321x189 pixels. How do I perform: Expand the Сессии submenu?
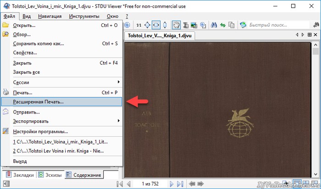click(x=61, y=82)
